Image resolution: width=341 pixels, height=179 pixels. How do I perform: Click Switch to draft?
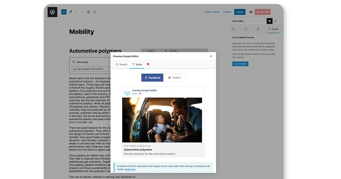click(212, 12)
